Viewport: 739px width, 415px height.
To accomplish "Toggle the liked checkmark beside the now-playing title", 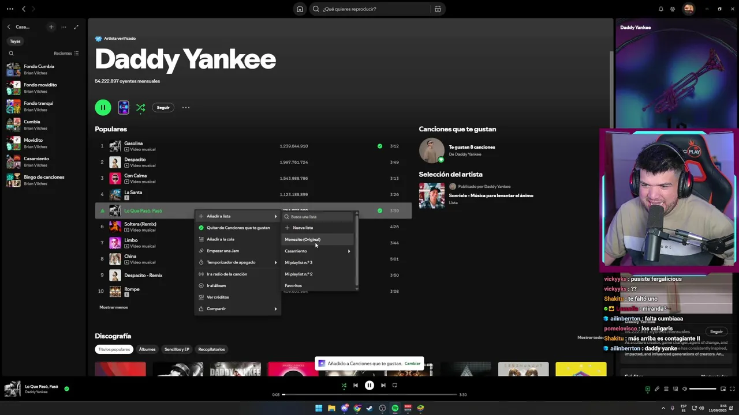I will tap(66, 388).
